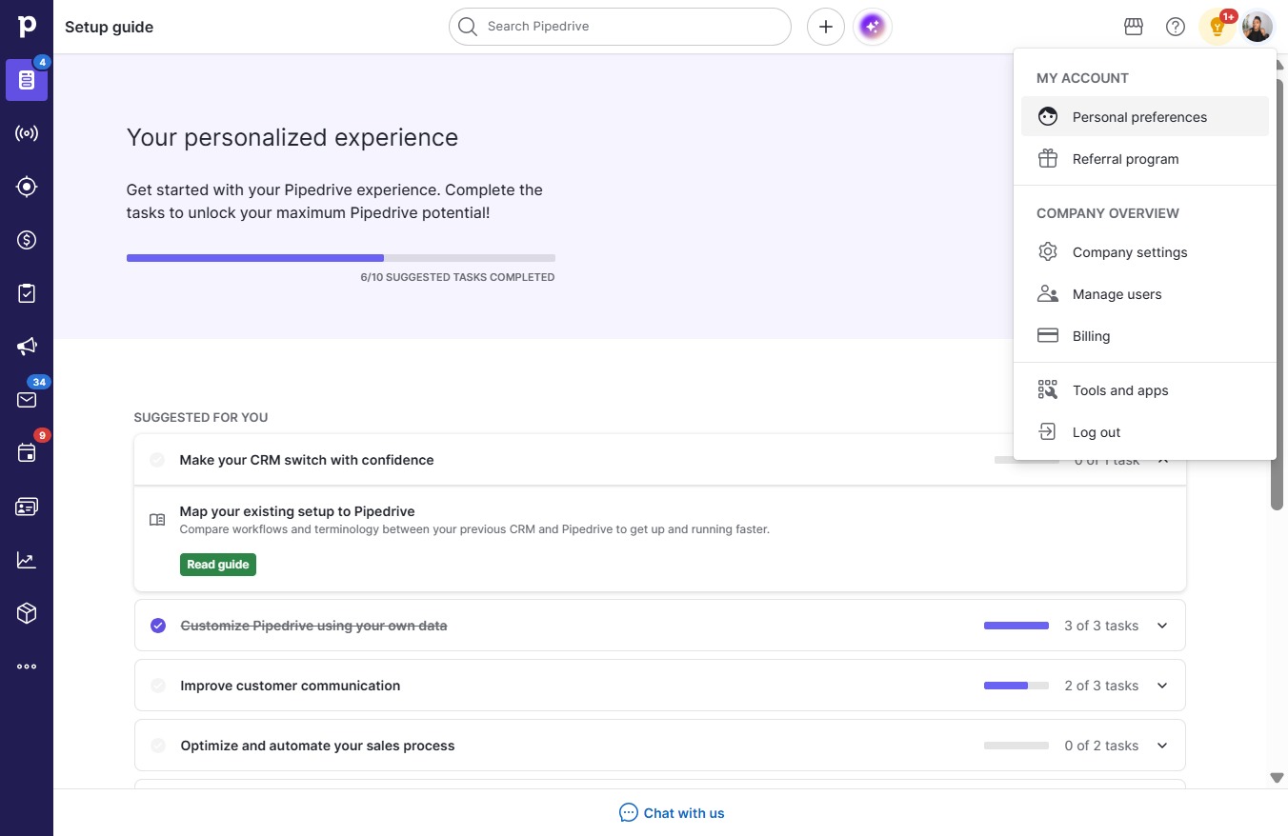1288x836 pixels.
Task: Open the Help question mark icon
Action: pos(1176,27)
